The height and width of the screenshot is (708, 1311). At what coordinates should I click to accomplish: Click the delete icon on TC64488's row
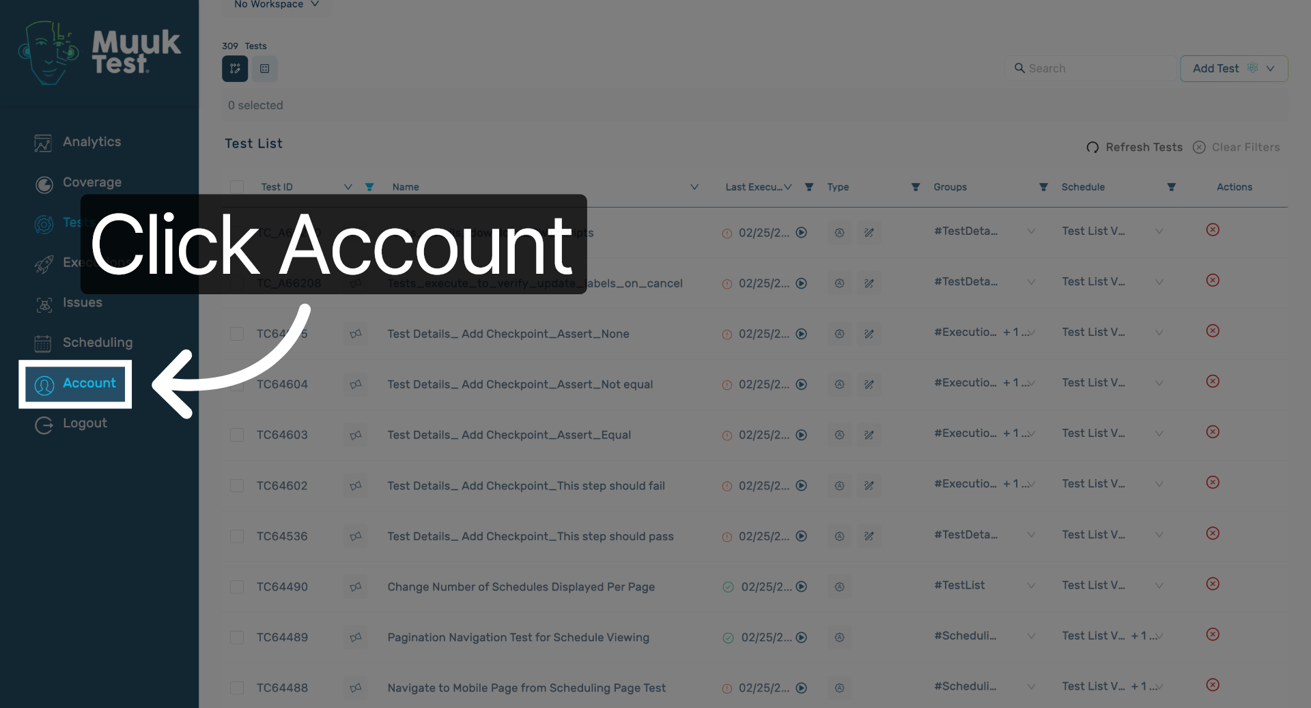coord(1213,685)
